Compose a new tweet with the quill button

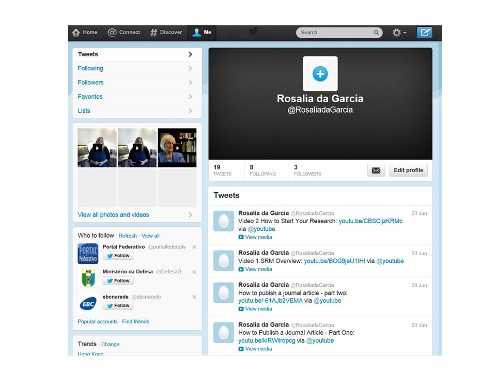(425, 33)
